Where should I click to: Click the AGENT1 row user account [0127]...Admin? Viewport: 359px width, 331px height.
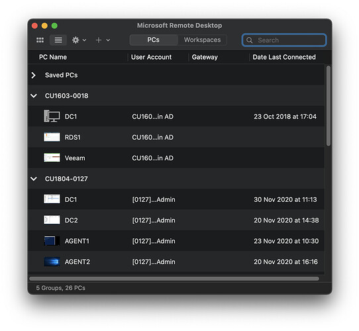154,241
